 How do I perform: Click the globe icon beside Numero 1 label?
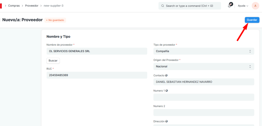[x=167, y=91]
